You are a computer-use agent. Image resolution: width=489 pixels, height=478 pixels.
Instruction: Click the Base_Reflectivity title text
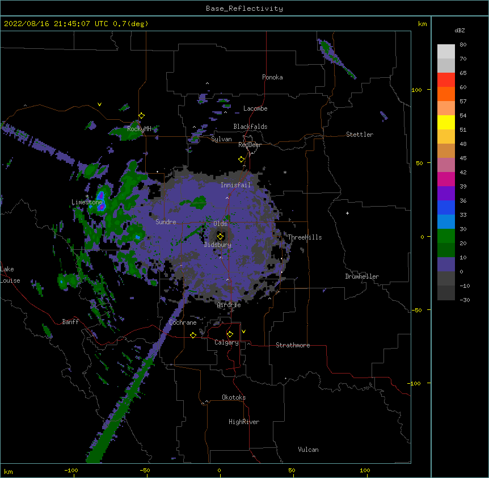244,9
